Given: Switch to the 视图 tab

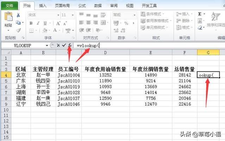Looking at the screenshot, I should (130, 6).
